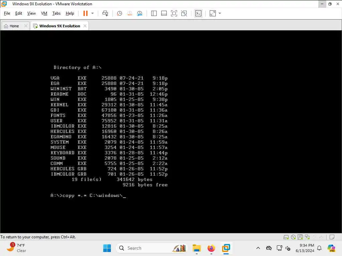Open the message log icon in status bar
This screenshot has height=256, width=342.
pyautogui.click(x=332, y=237)
